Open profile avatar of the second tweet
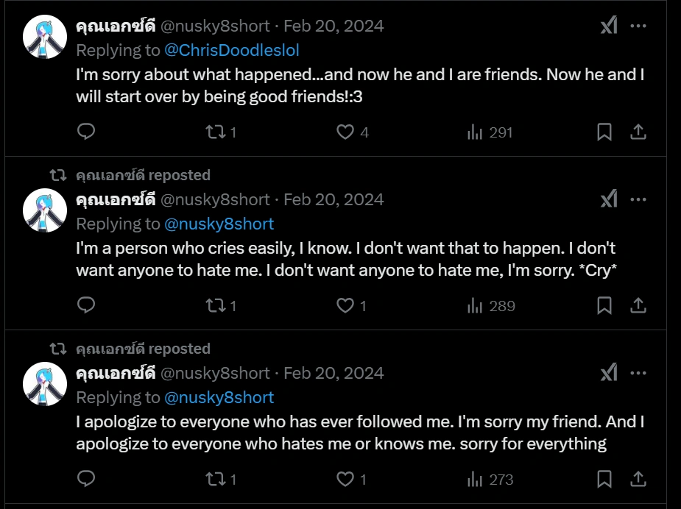 (x=45, y=210)
